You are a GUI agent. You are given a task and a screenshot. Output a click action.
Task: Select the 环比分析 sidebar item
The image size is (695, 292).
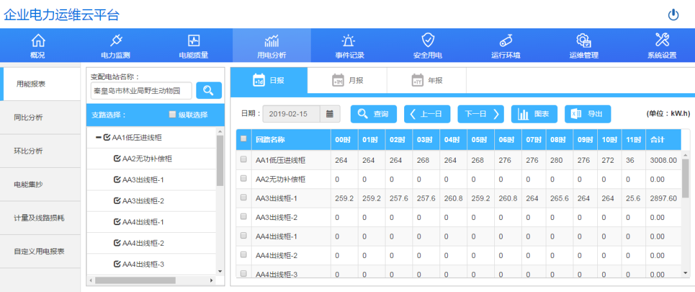(41, 151)
